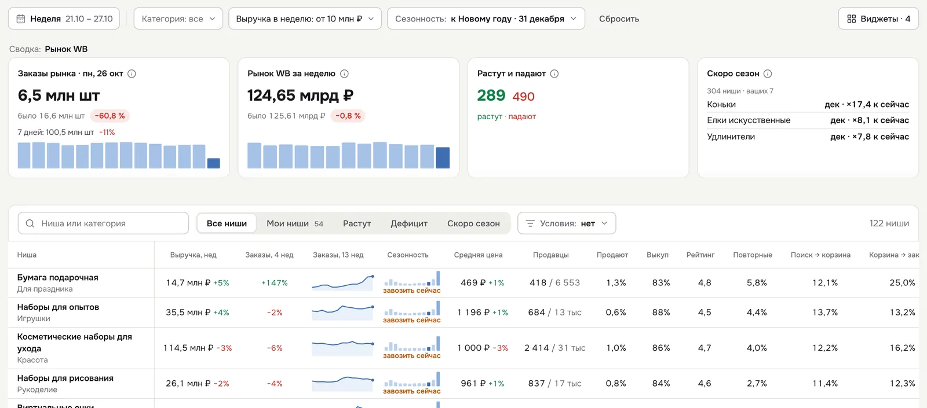Focus the Ниша или категория search field
The width and height of the screenshot is (927, 408).
[104, 223]
